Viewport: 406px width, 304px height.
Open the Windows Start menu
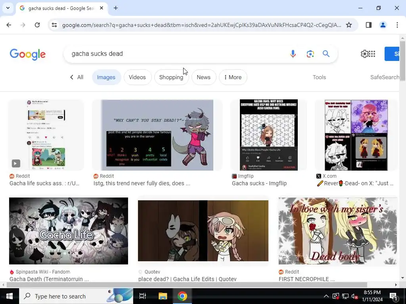pyautogui.click(x=10, y=296)
